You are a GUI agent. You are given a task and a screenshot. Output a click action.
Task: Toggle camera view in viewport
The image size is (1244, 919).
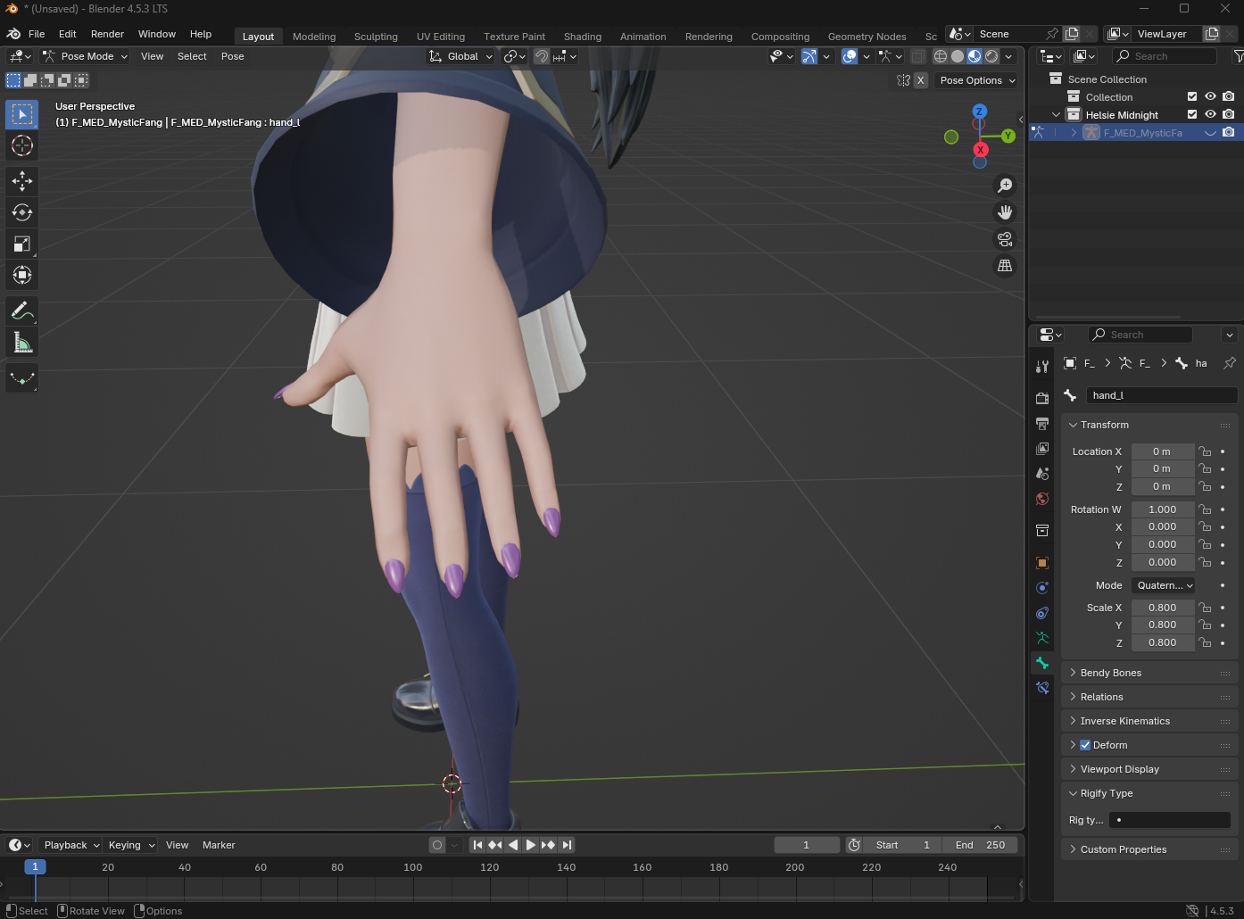pos(1005,239)
